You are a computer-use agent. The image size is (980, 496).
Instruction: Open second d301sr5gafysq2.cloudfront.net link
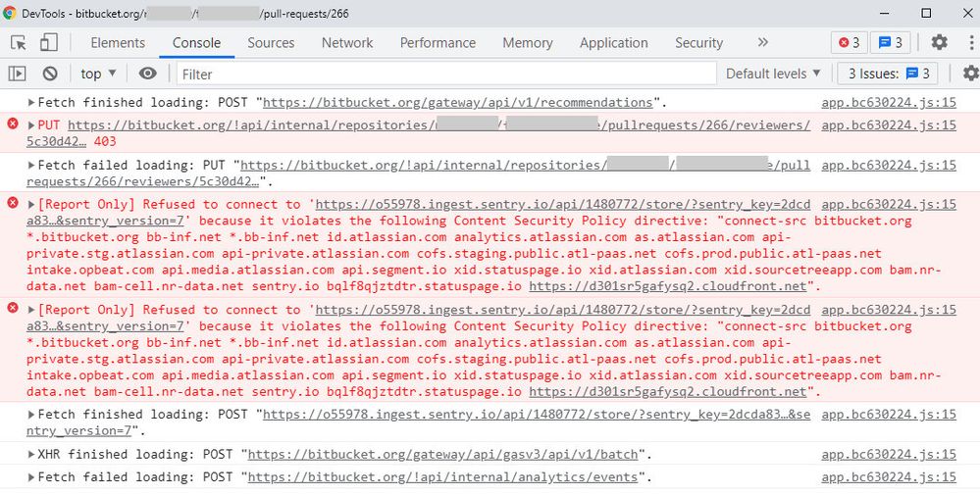(668, 392)
